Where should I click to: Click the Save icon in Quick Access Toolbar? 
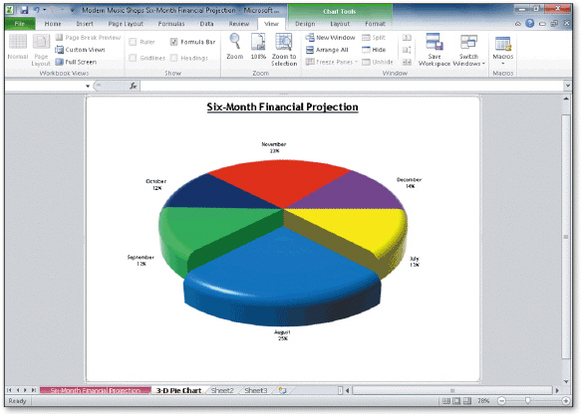[x=25, y=10]
